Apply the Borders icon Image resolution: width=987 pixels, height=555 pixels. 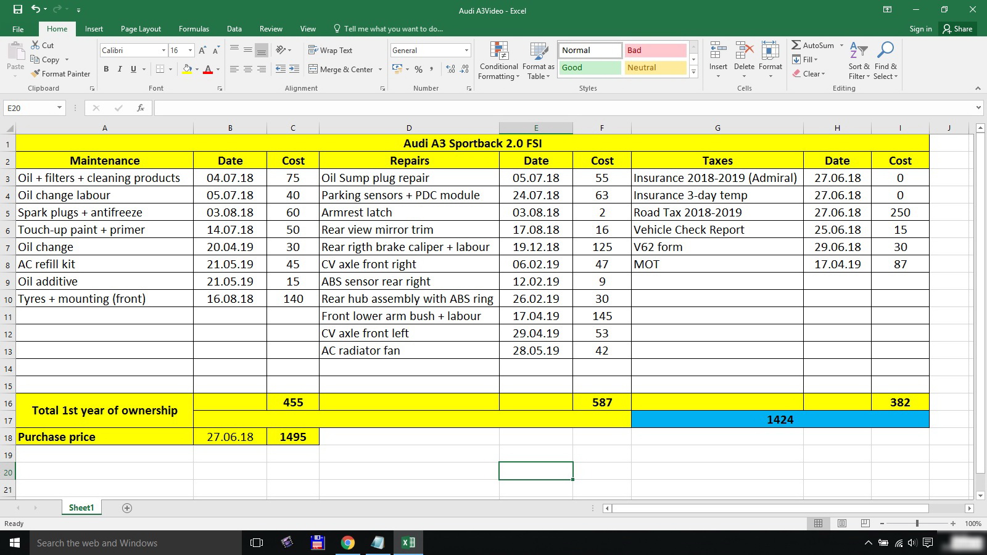coord(160,69)
